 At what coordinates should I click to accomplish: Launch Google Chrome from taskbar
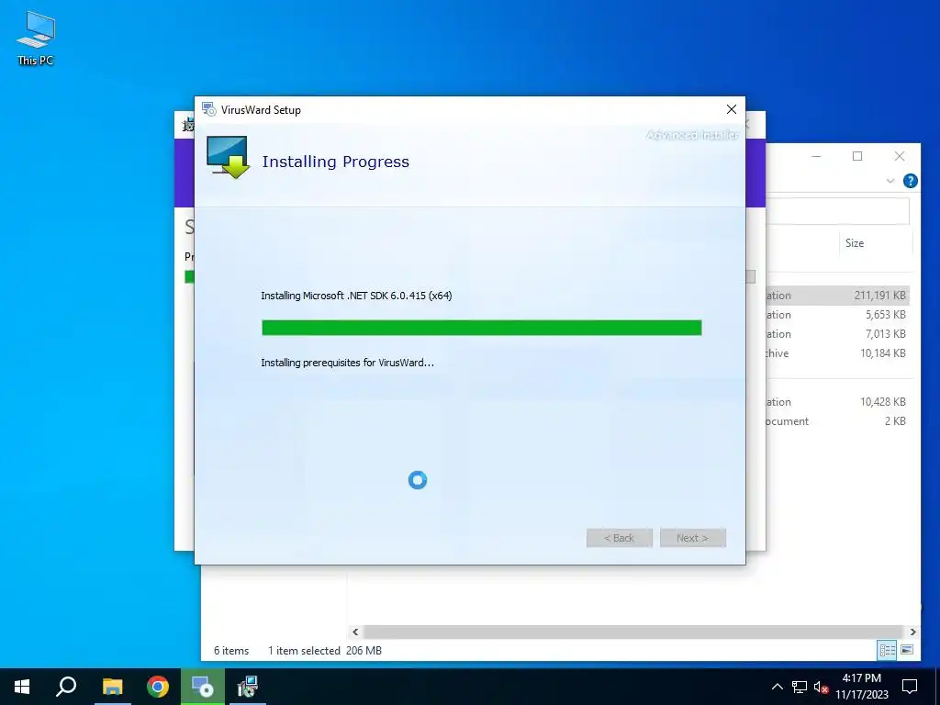158,687
